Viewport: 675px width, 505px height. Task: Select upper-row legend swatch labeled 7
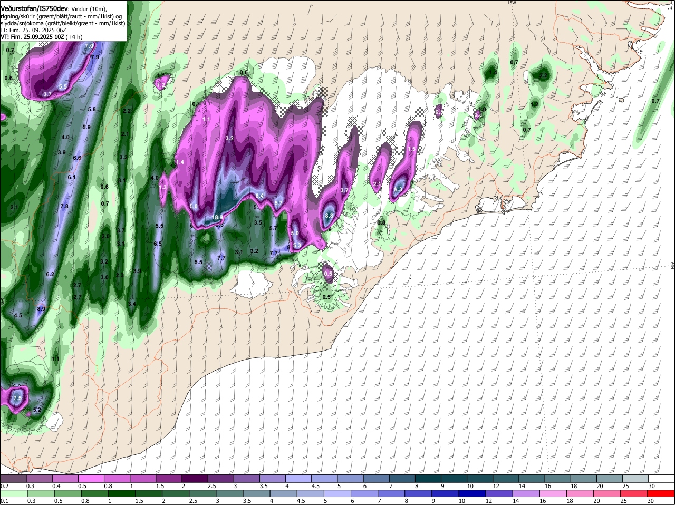pyautogui.click(x=402, y=479)
